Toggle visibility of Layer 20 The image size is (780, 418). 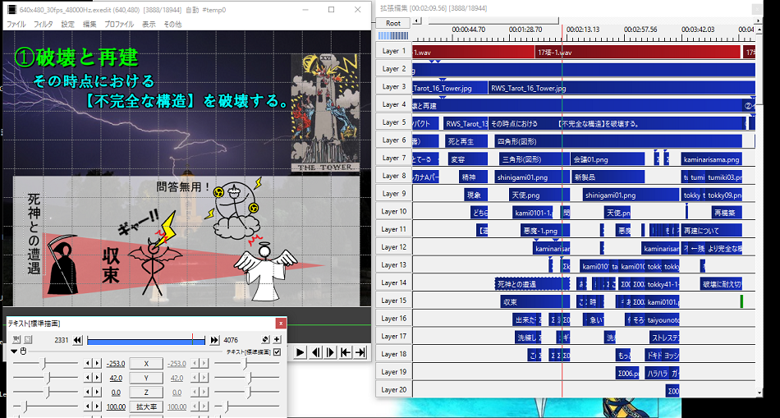point(394,389)
